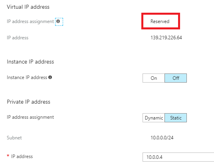Click the Private IP address heading
This screenshot has width=214, height=166.
pyautogui.click(x=28, y=102)
